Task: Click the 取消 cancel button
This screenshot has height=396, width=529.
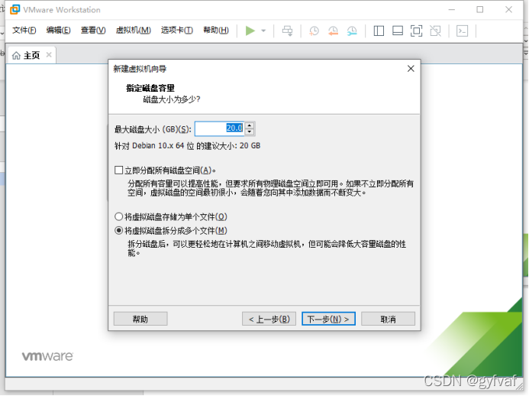Action: (x=388, y=319)
